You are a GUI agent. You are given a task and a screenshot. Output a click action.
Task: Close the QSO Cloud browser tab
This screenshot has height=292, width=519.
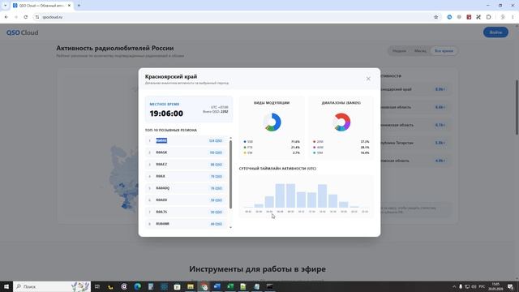(x=69, y=6)
